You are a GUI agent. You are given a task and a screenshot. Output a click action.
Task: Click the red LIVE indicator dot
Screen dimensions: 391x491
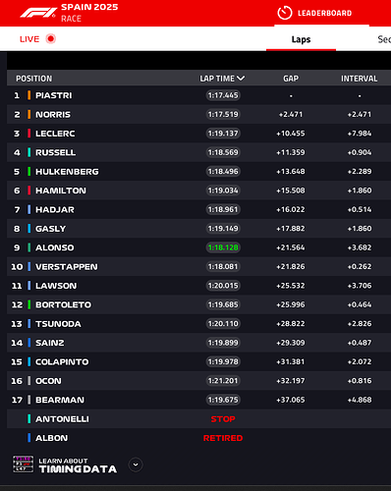tap(51, 39)
